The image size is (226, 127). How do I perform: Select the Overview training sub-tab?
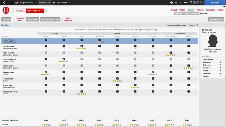179,13
